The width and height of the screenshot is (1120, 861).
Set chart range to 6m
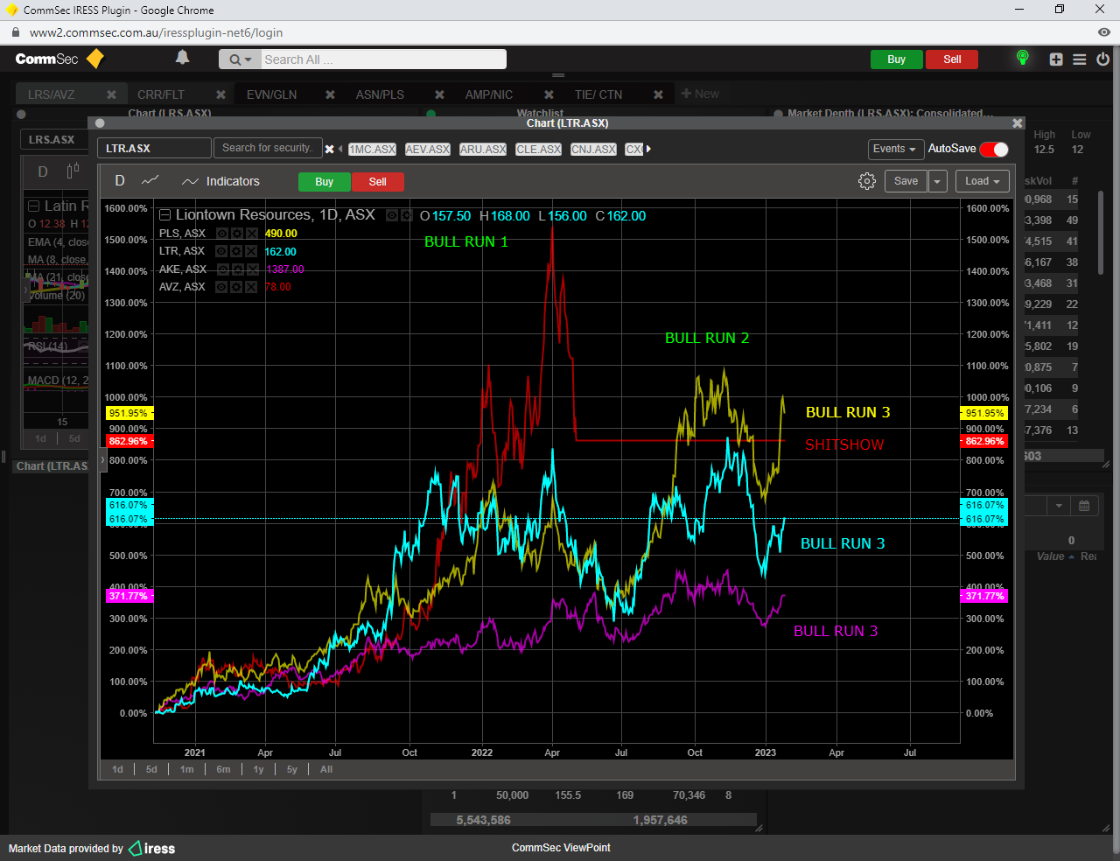click(x=224, y=769)
